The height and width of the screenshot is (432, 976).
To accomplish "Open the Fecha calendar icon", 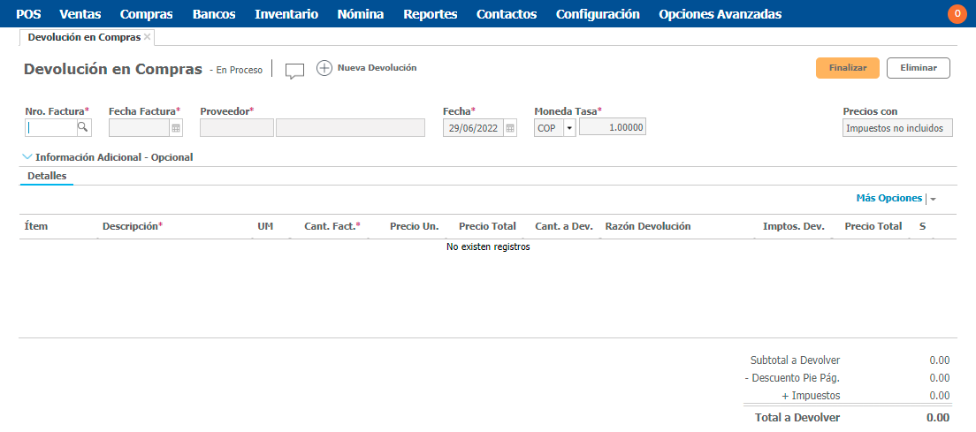I will pos(510,128).
